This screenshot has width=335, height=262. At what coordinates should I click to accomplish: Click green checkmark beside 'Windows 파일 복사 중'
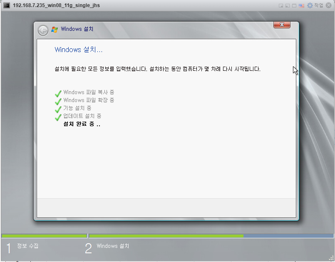58,93
